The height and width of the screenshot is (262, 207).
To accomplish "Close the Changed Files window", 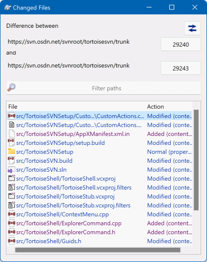I will (195, 7).
